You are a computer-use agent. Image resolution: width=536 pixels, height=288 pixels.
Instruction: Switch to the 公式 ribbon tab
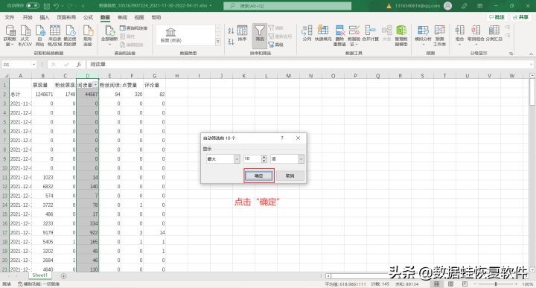tap(88, 17)
